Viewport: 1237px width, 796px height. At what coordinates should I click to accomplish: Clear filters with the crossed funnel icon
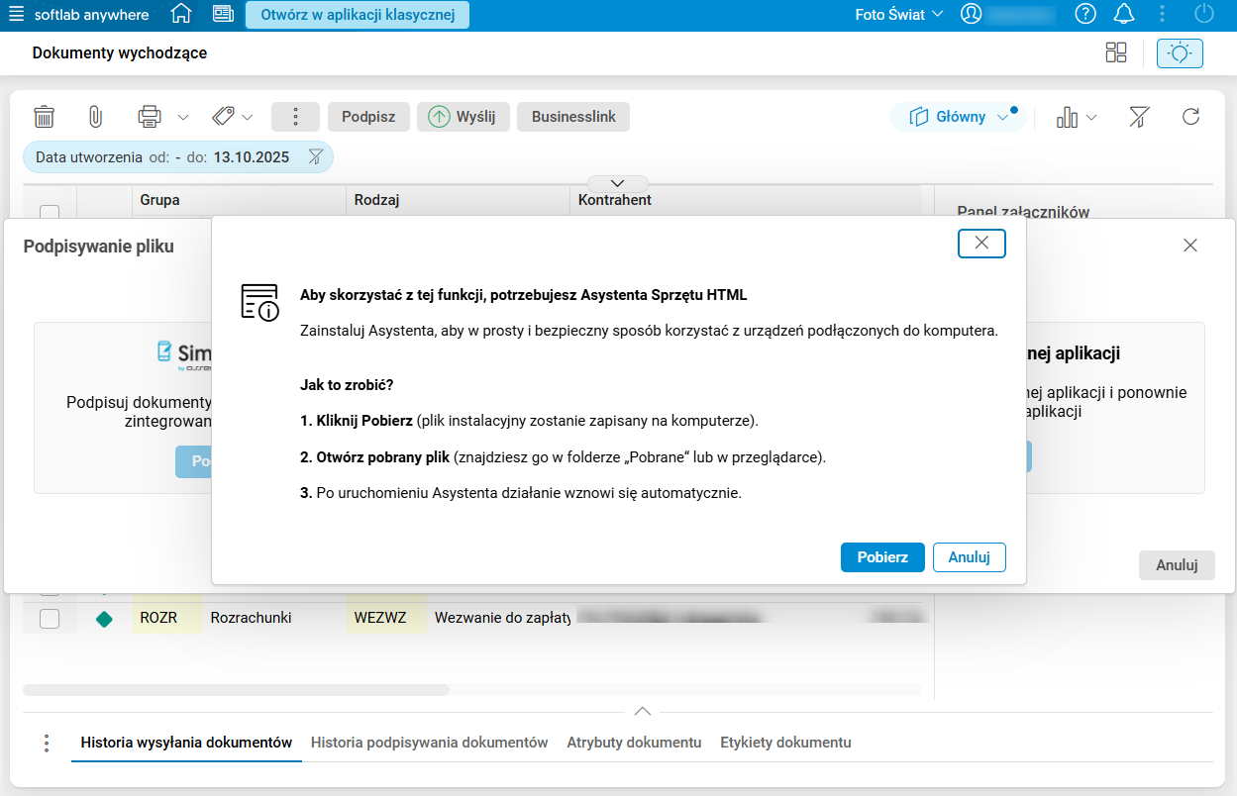click(x=1139, y=116)
